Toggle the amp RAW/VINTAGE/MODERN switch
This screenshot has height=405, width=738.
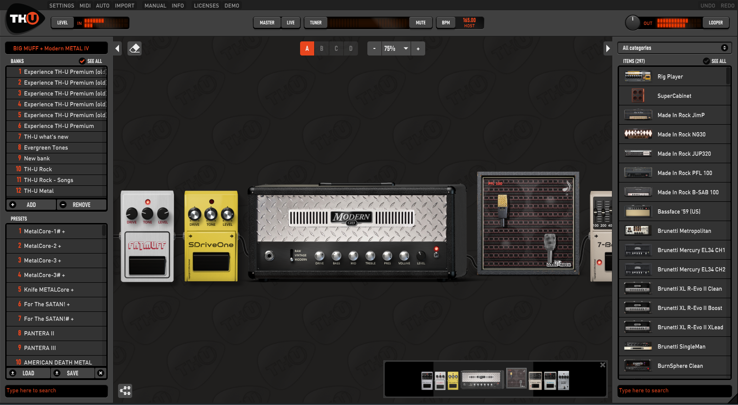tap(292, 255)
